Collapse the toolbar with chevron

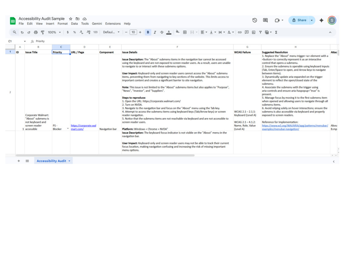click(330, 32)
